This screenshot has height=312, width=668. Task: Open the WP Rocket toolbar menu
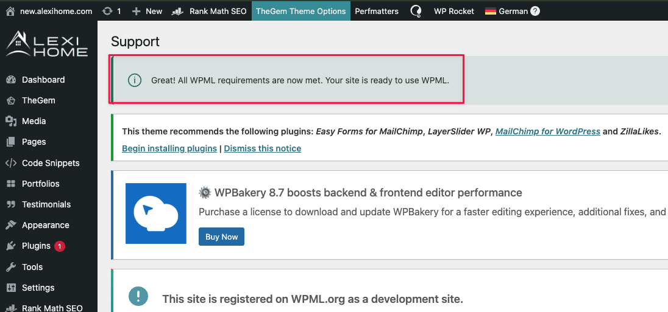pyautogui.click(x=453, y=11)
